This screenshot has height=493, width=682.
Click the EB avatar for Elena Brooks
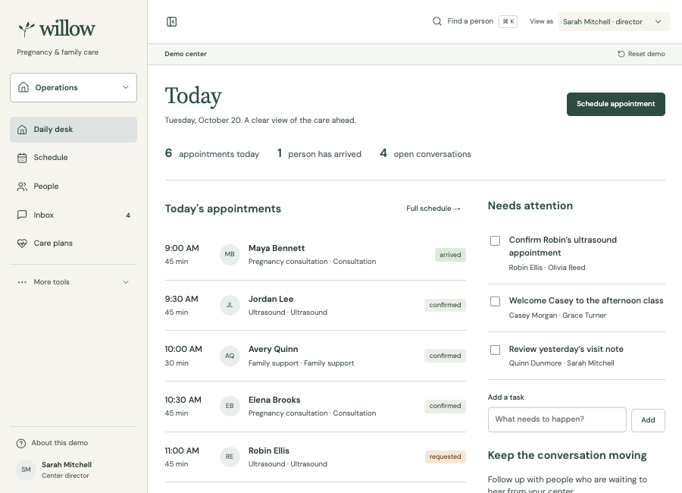pyautogui.click(x=230, y=406)
